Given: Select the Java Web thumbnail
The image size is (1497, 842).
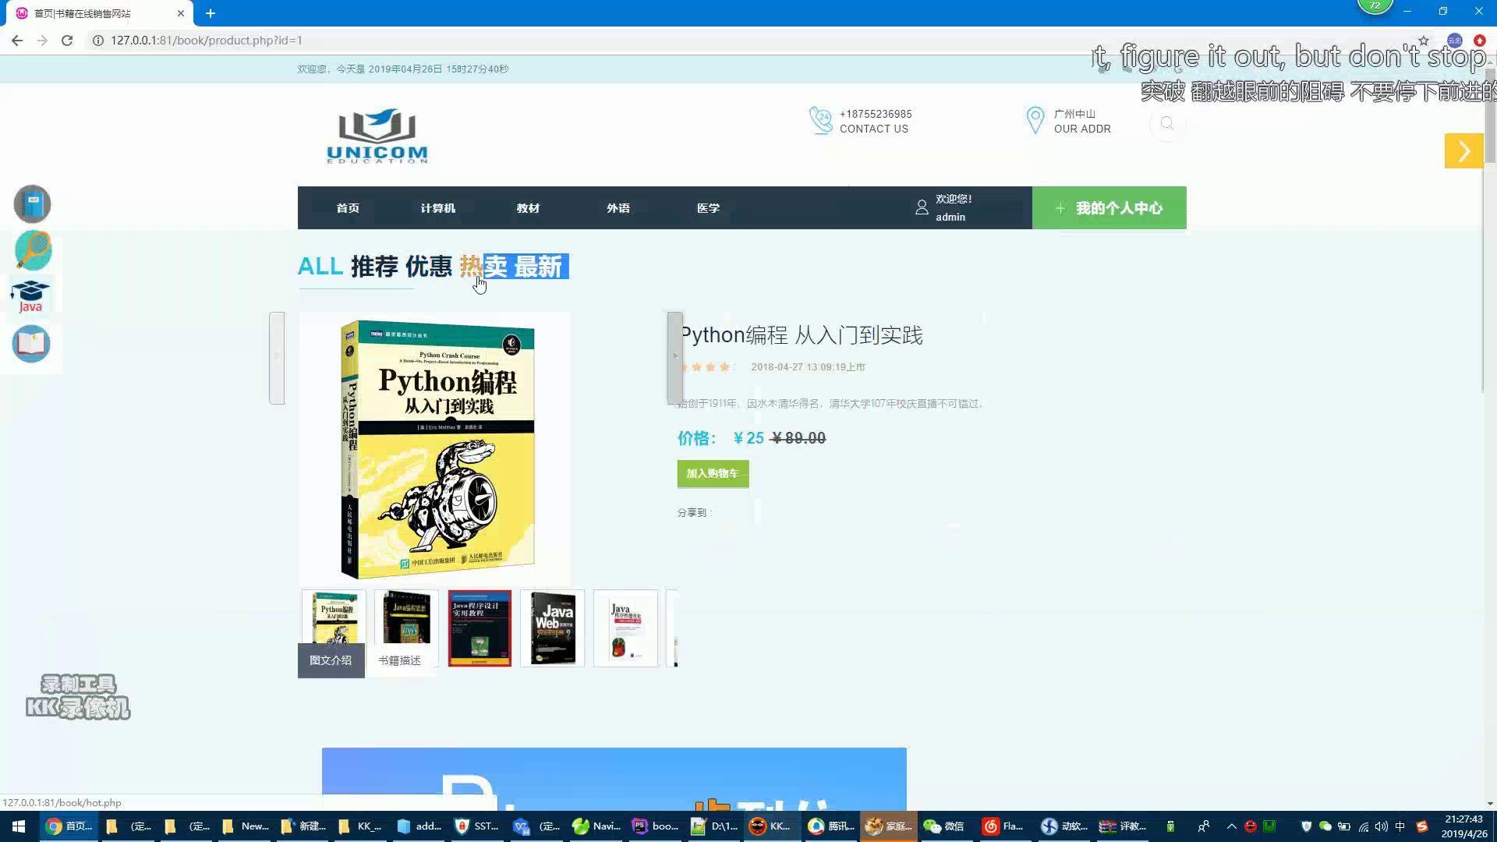Looking at the screenshot, I should [x=552, y=628].
